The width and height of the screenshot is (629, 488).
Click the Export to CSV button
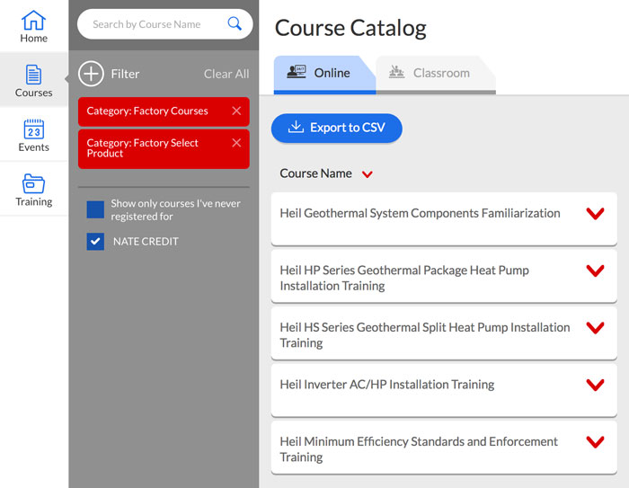point(337,128)
